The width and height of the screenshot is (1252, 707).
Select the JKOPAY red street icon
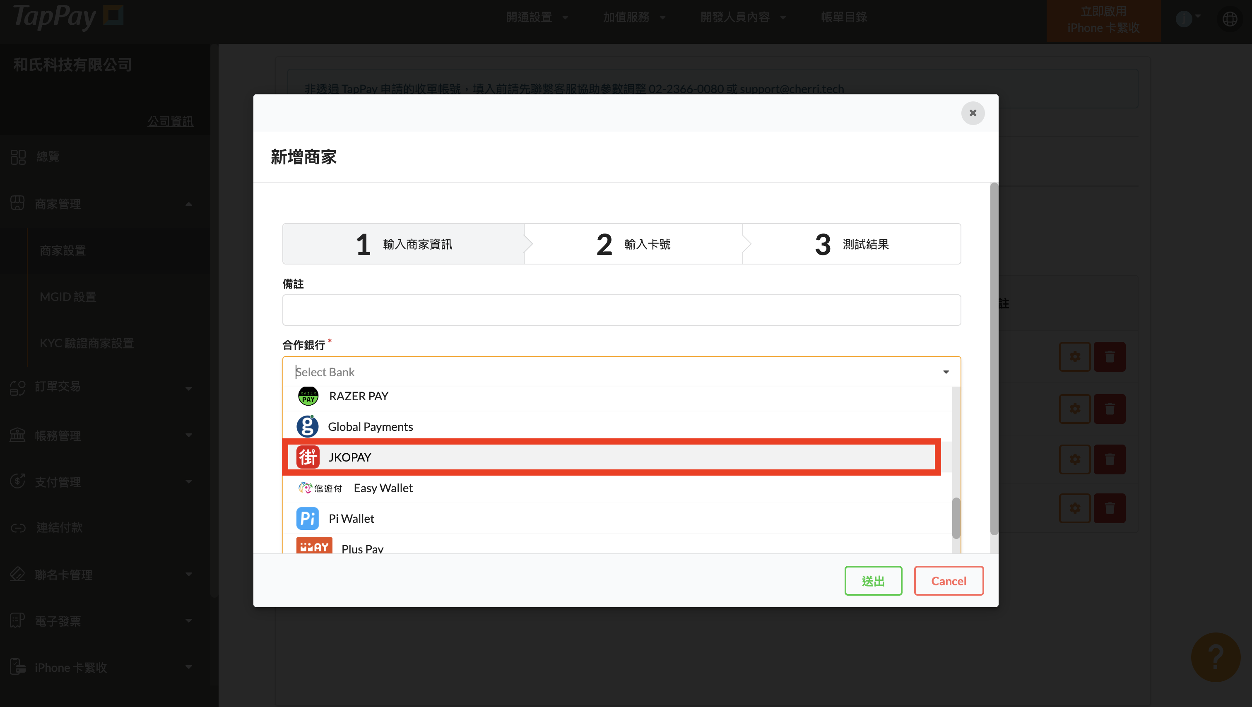click(x=308, y=457)
